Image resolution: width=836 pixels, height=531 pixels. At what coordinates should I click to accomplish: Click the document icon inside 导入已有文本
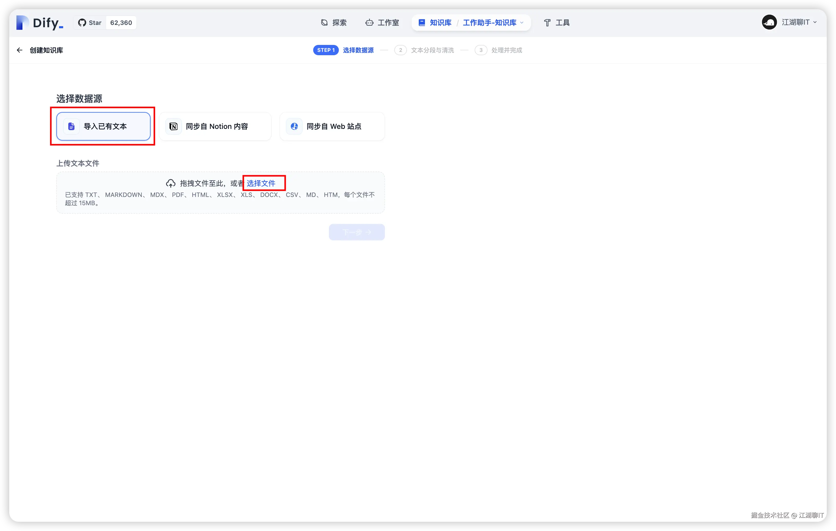[x=71, y=126]
